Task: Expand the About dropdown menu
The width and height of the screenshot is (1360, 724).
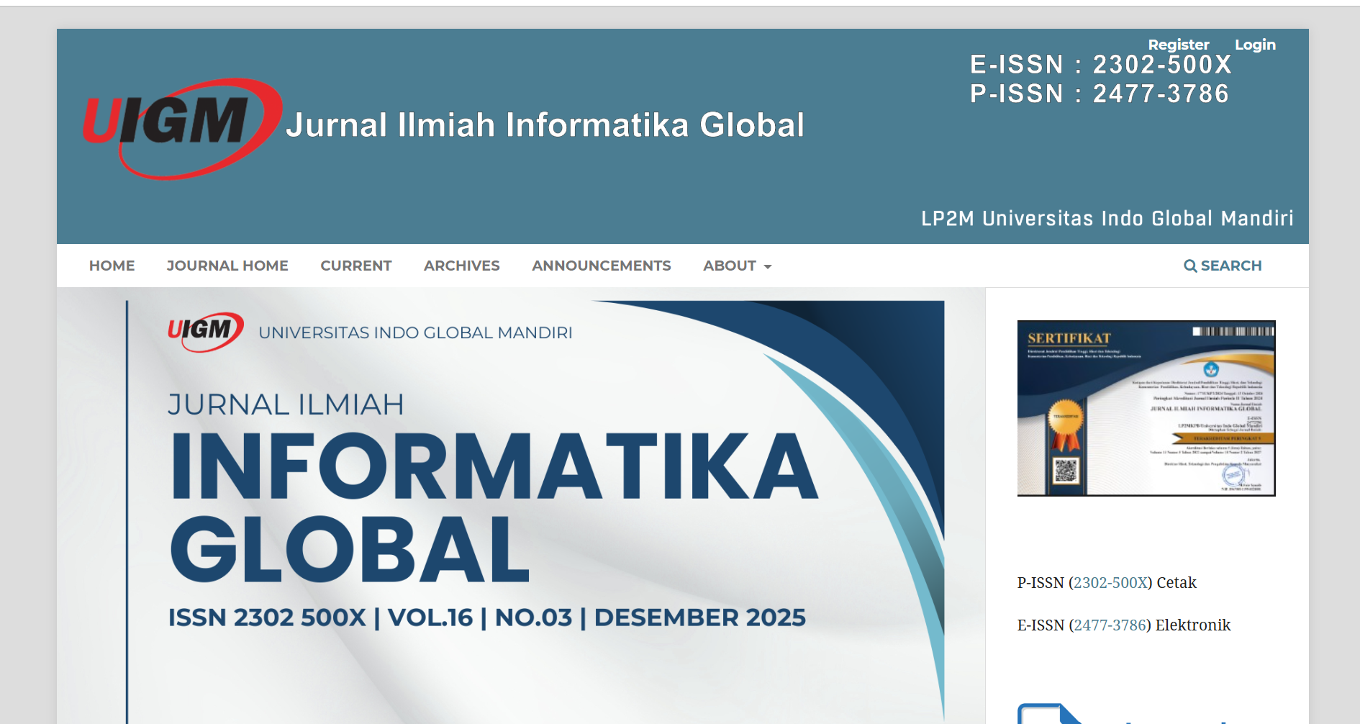Action: (738, 266)
